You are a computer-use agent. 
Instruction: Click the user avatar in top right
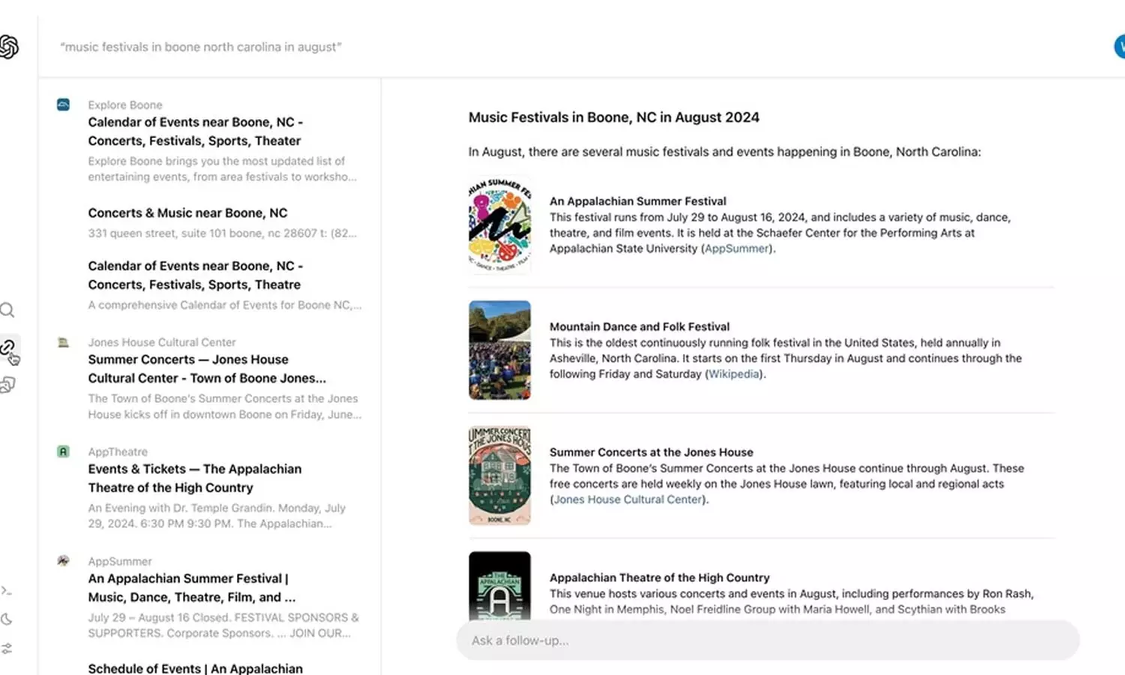coord(1119,46)
